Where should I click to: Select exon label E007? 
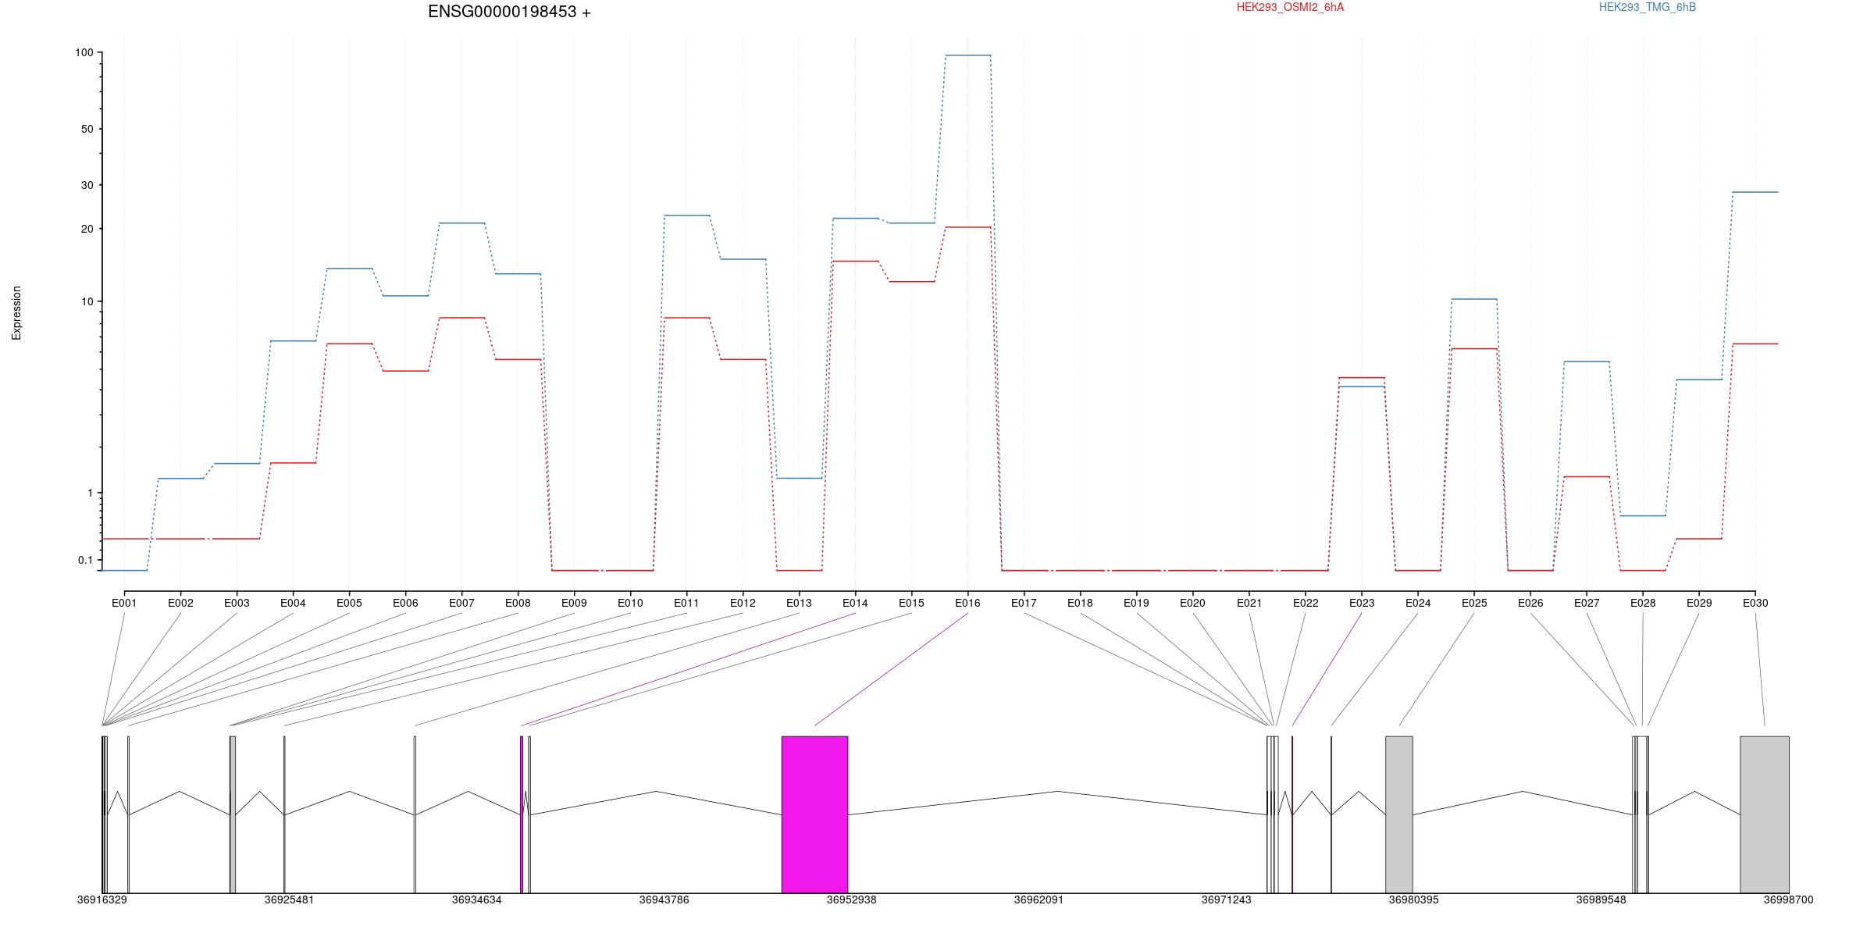coord(461,603)
